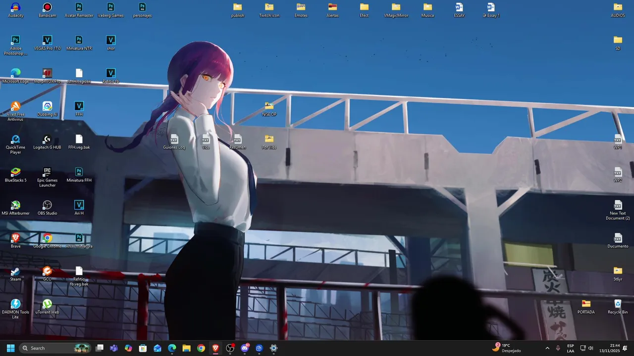Select Ari H VEGAS project icon
The image size is (634, 356).
click(79, 208)
